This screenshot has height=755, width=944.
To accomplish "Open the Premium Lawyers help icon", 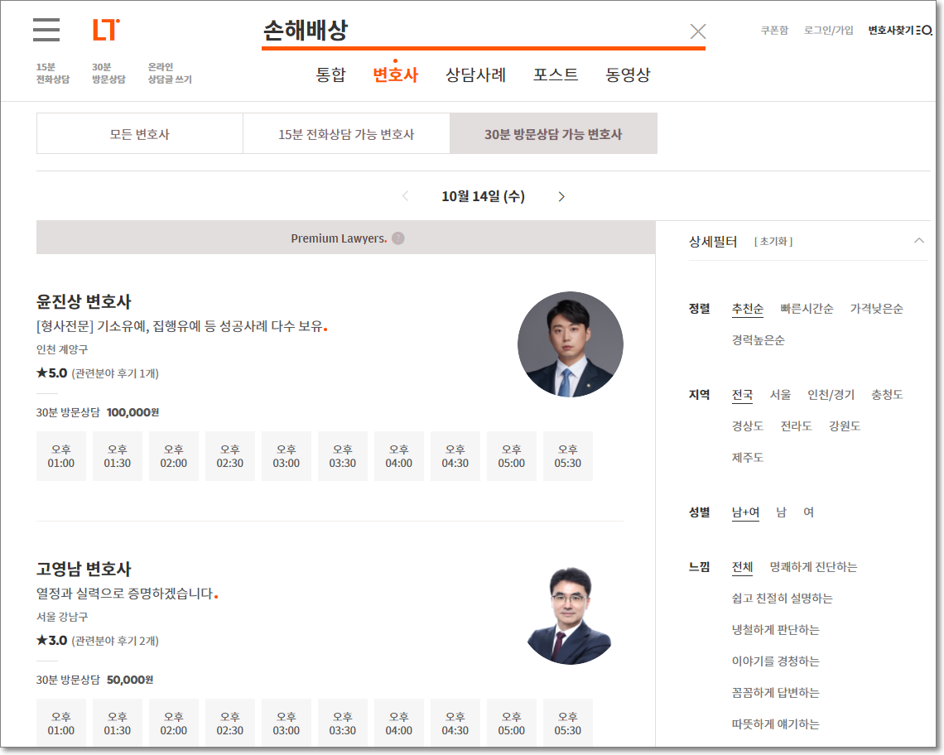I will pyautogui.click(x=398, y=238).
